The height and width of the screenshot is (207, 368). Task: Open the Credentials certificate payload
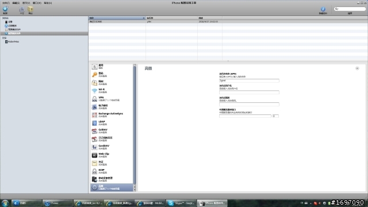112,163
